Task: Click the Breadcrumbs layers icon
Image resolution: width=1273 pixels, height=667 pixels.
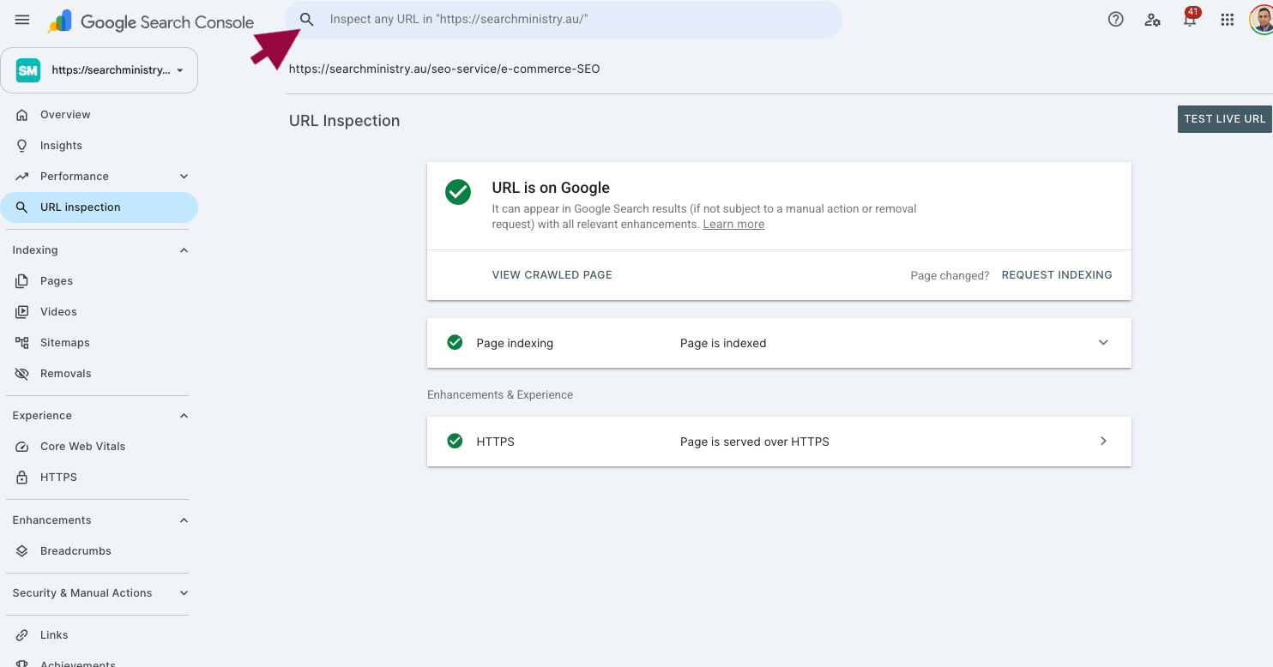Action: pyautogui.click(x=22, y=551)
